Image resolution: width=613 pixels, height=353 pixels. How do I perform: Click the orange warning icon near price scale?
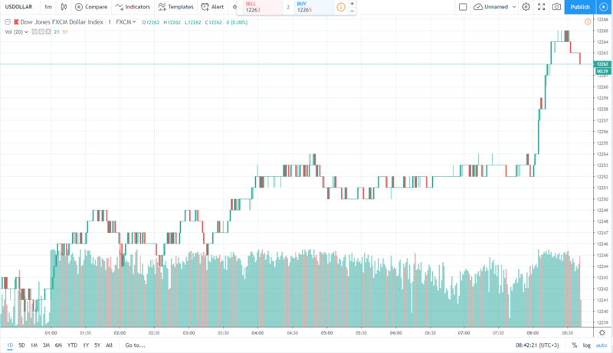coord(587,22)
